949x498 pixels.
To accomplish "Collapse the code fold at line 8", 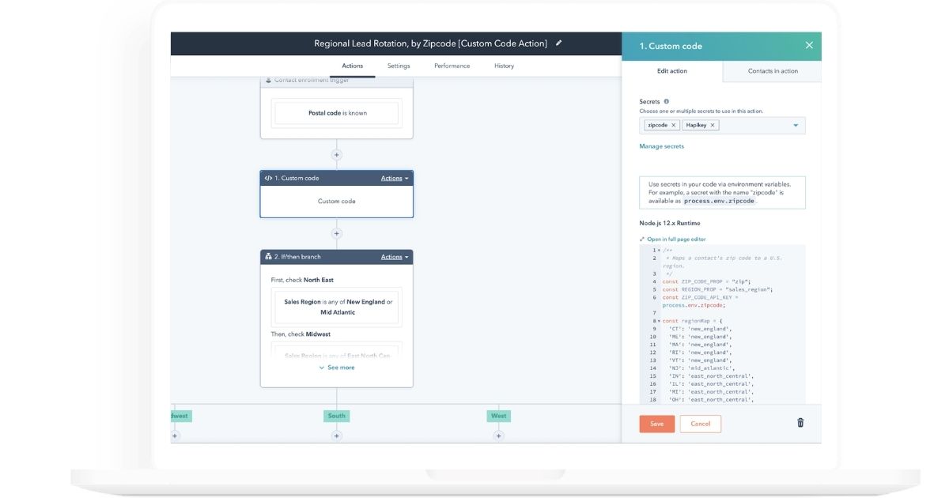I will pyautogui.click(x=659, y=321).
